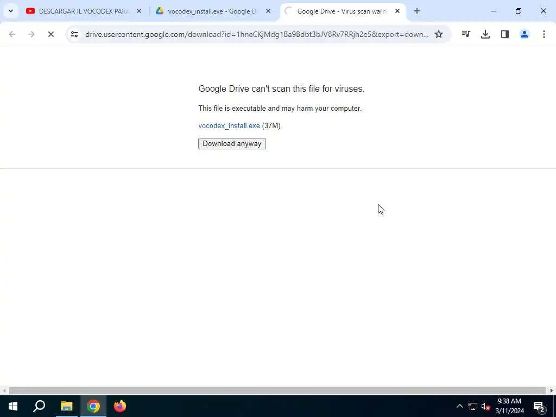This screenshot has width=556, height=417.
Task: Open the Chrome profile icon
Action: [525, 34]
